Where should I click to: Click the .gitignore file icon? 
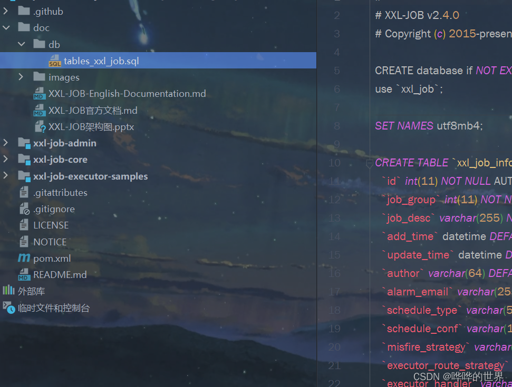pyautogui.click(x=24, y=209)
